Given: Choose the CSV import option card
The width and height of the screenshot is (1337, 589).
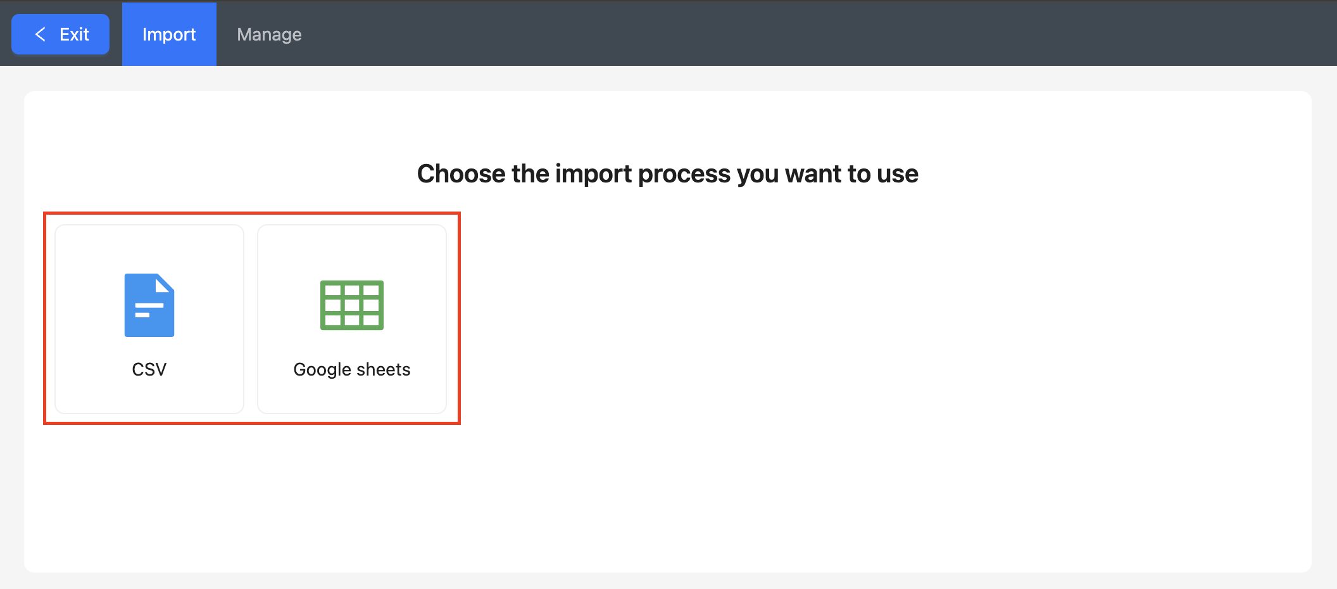Looking at the screenshot, I should pyautogui.click(x=149, y=319).
